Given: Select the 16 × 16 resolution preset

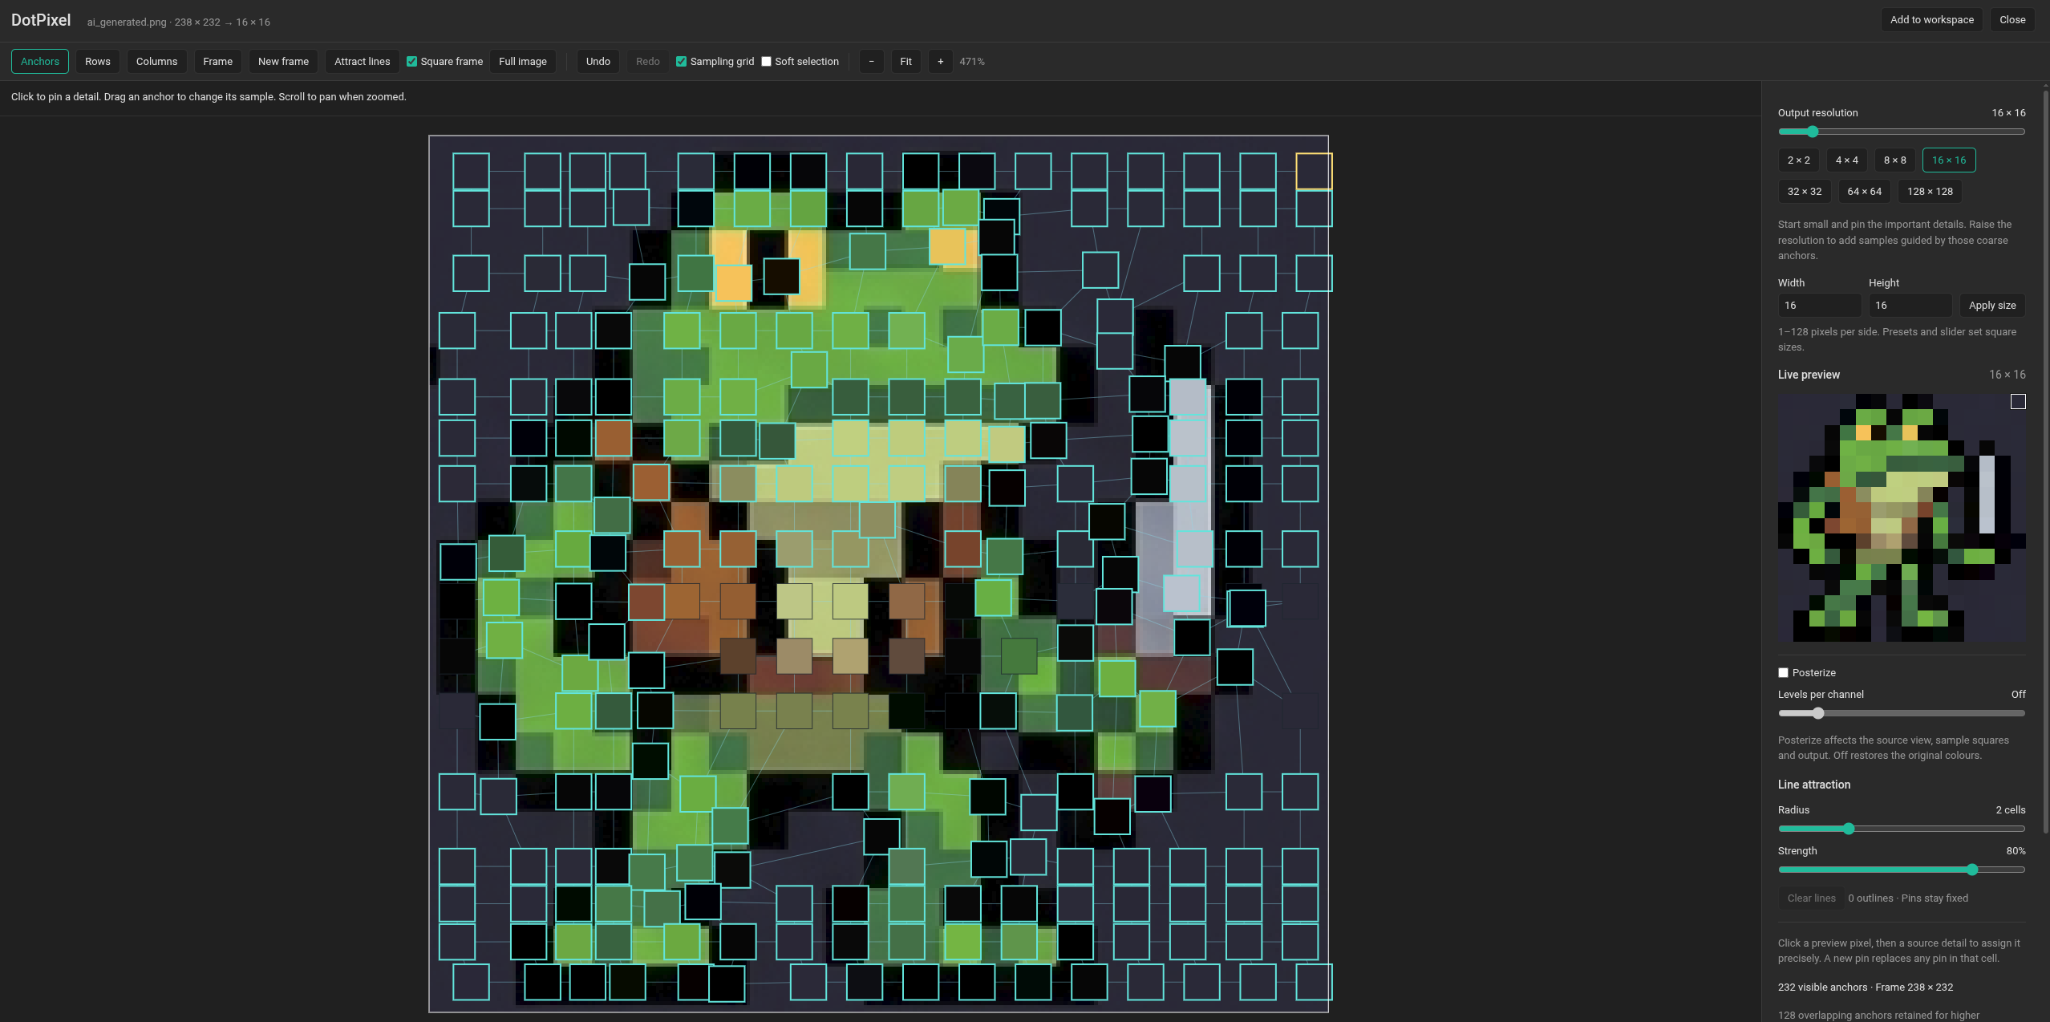Looking at the screenshot, I should point(1949,160).
